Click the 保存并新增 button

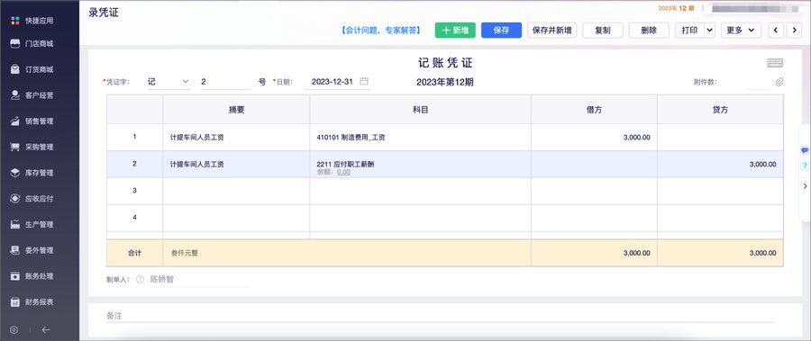point(551,30)
